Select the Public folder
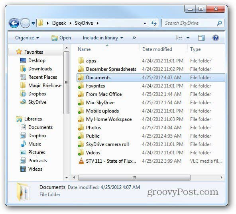This screenshot has height=214, width=236. [x=151, y=136]
